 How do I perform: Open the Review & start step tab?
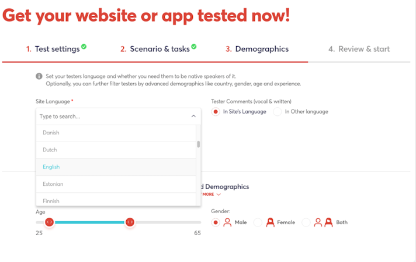359,49
